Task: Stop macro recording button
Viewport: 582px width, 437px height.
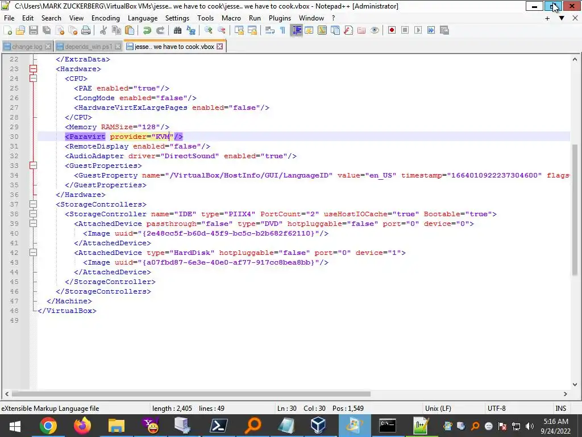Action: point(405,31)
